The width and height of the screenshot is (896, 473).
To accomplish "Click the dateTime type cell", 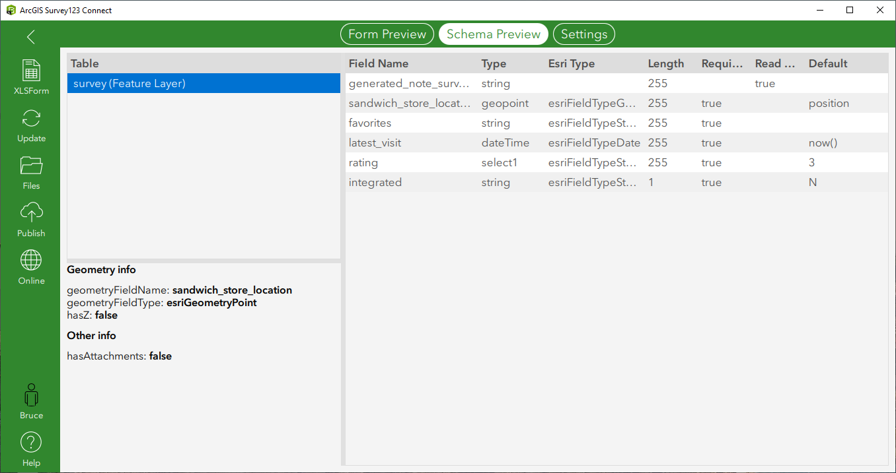I will (x=505, y=142).
